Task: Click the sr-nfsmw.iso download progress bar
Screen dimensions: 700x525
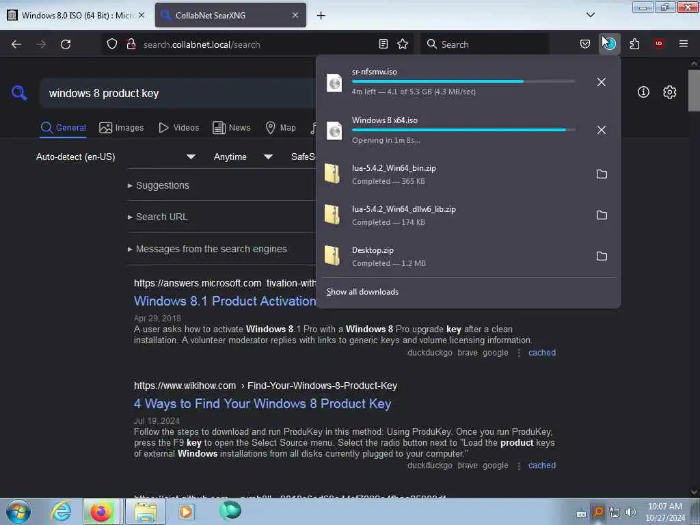Action: [463, 82]
